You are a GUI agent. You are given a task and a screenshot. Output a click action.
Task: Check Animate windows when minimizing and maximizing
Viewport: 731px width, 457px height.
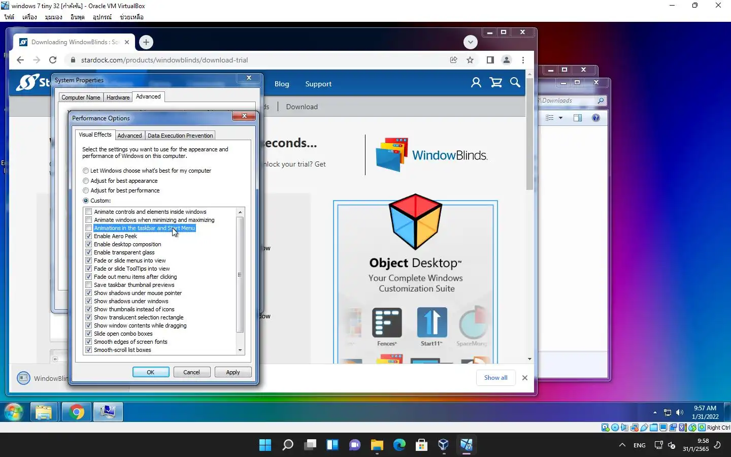coord(89,220)
